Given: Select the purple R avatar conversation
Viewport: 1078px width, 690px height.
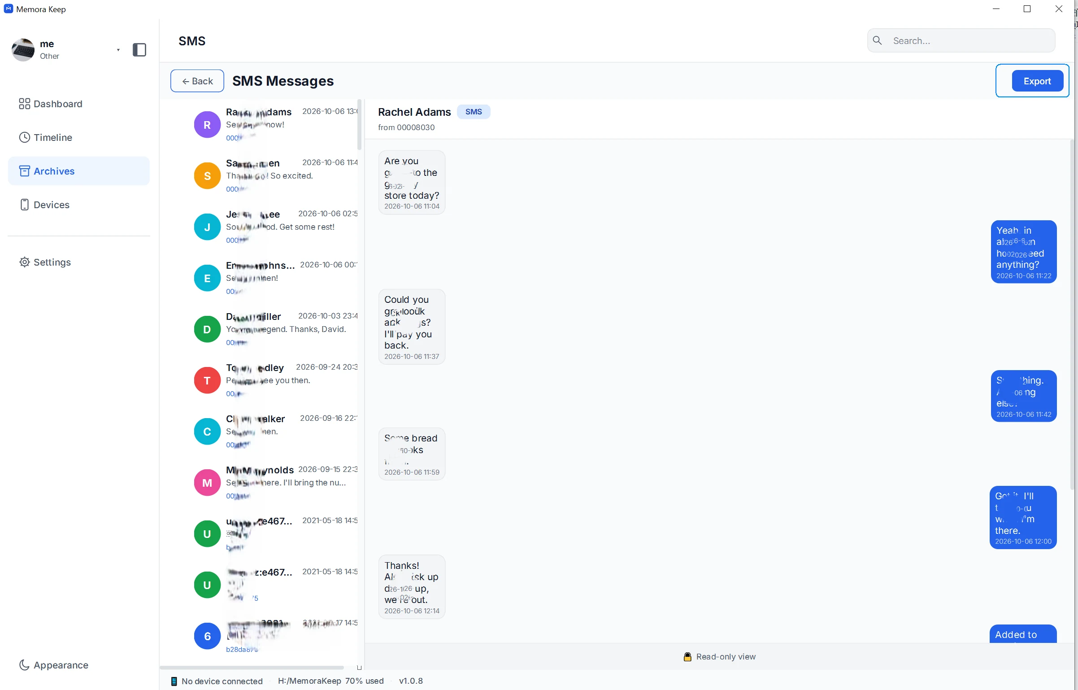Looking at the screenshot, I should click(x=207, y=125).
